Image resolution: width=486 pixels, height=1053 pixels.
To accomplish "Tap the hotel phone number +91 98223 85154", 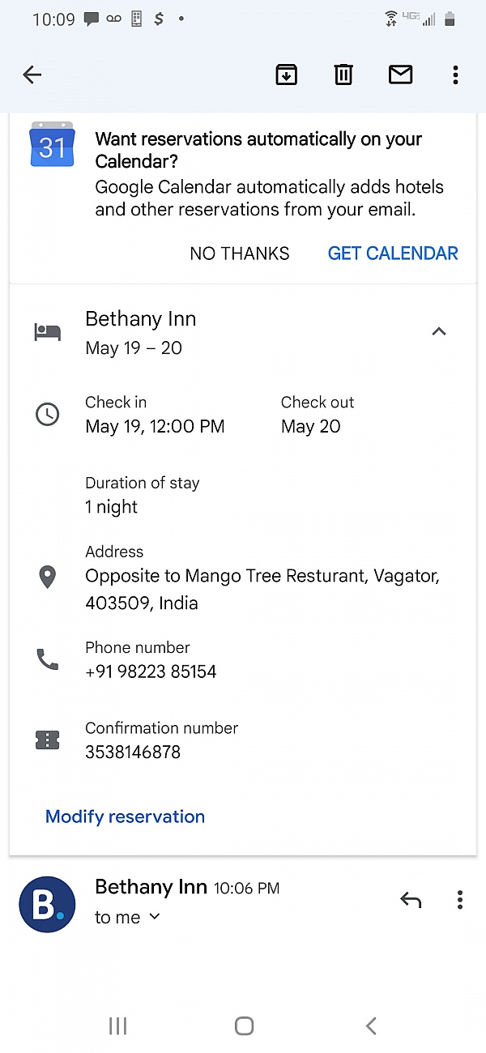I will click(151, 671).
